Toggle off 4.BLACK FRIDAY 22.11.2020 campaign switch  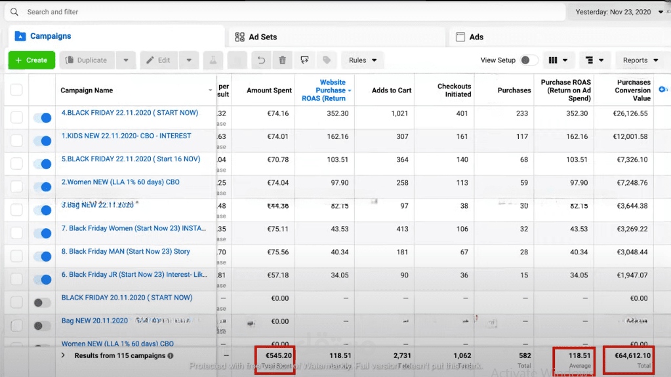point(43,117)
